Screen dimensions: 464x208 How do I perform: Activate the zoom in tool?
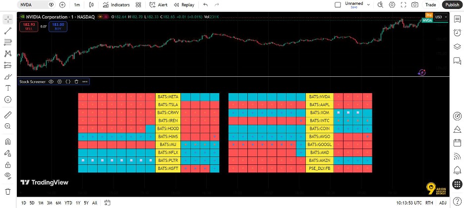pos(8,126)
